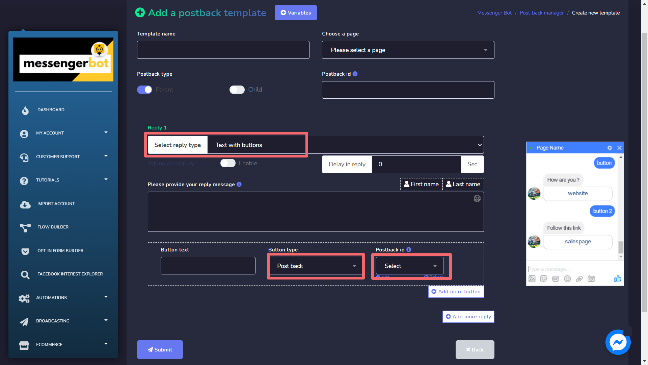Image resolution: width=648 pixels, height=365 pixels.
Task: Click the green plus icon in page title
Action: pyautogui.click(x=140, y=13)
